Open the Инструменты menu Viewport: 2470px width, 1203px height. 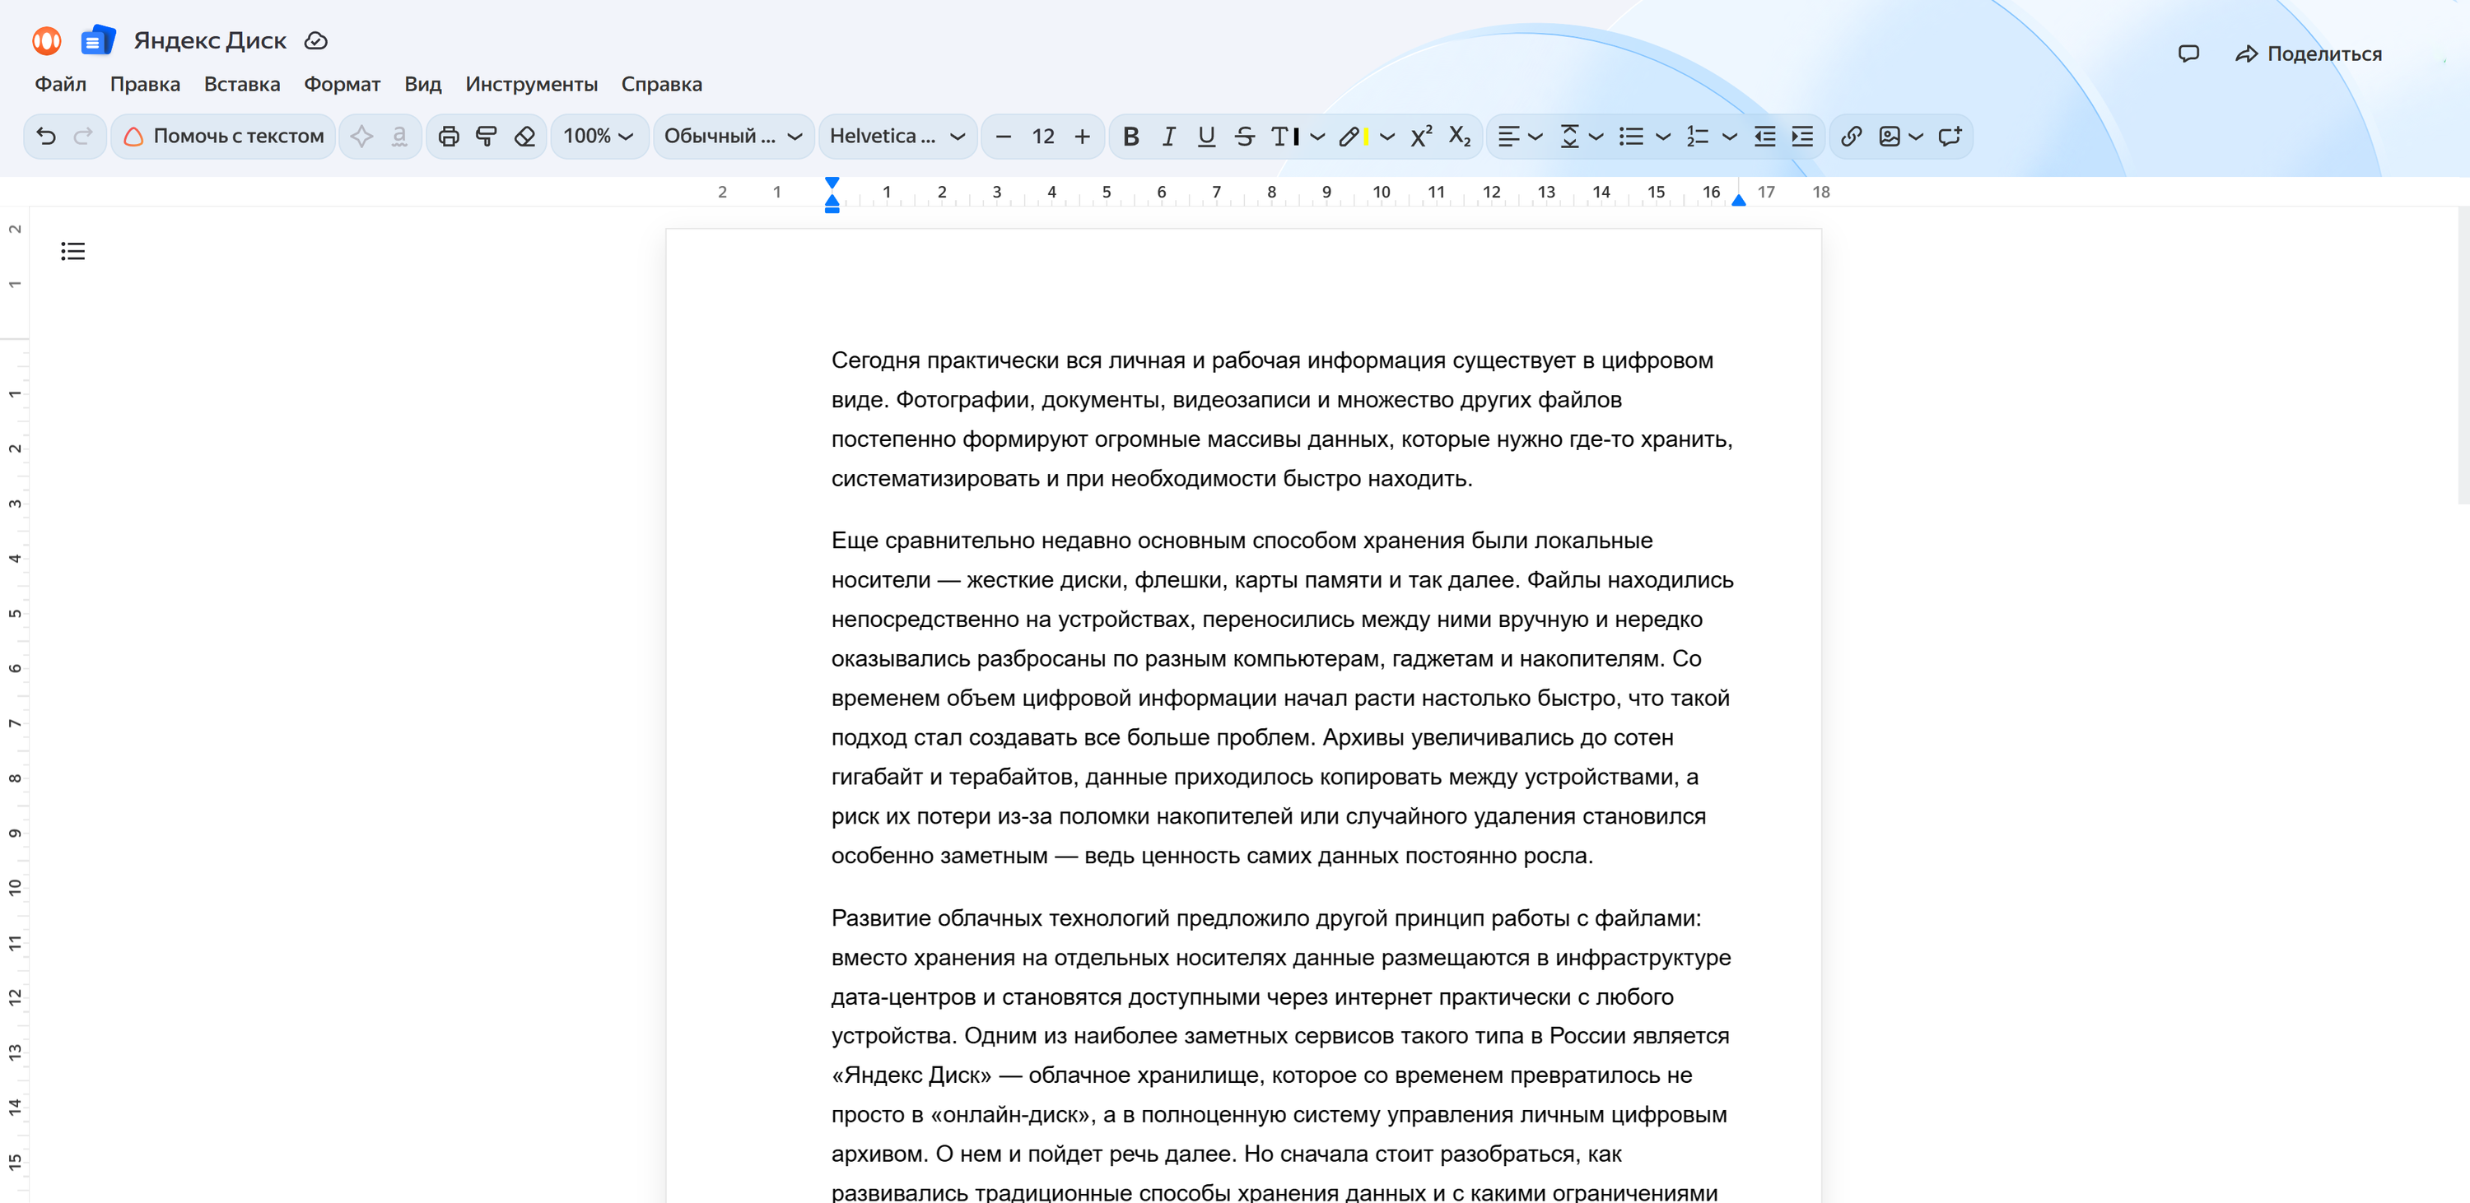531,85
